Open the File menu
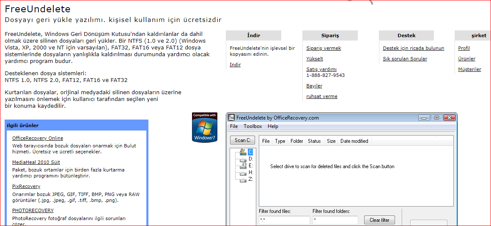491x226 pixels. pos(234,127)
